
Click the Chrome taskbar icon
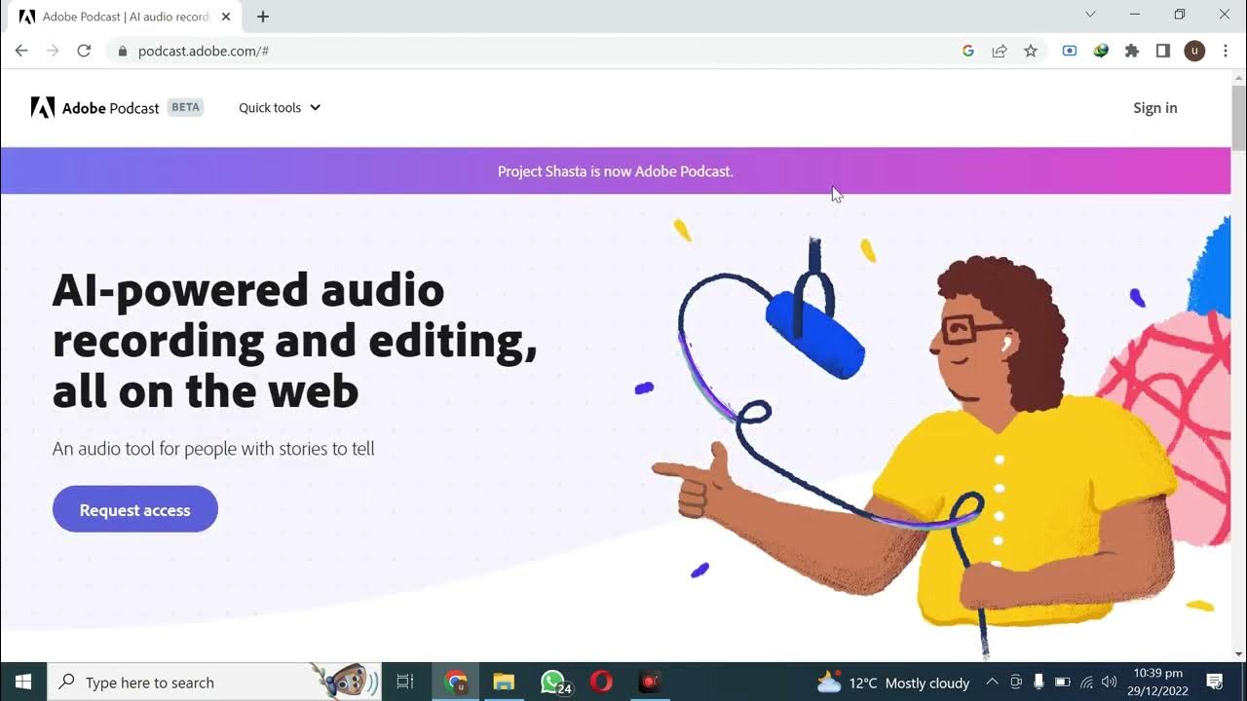pos(456,682)
